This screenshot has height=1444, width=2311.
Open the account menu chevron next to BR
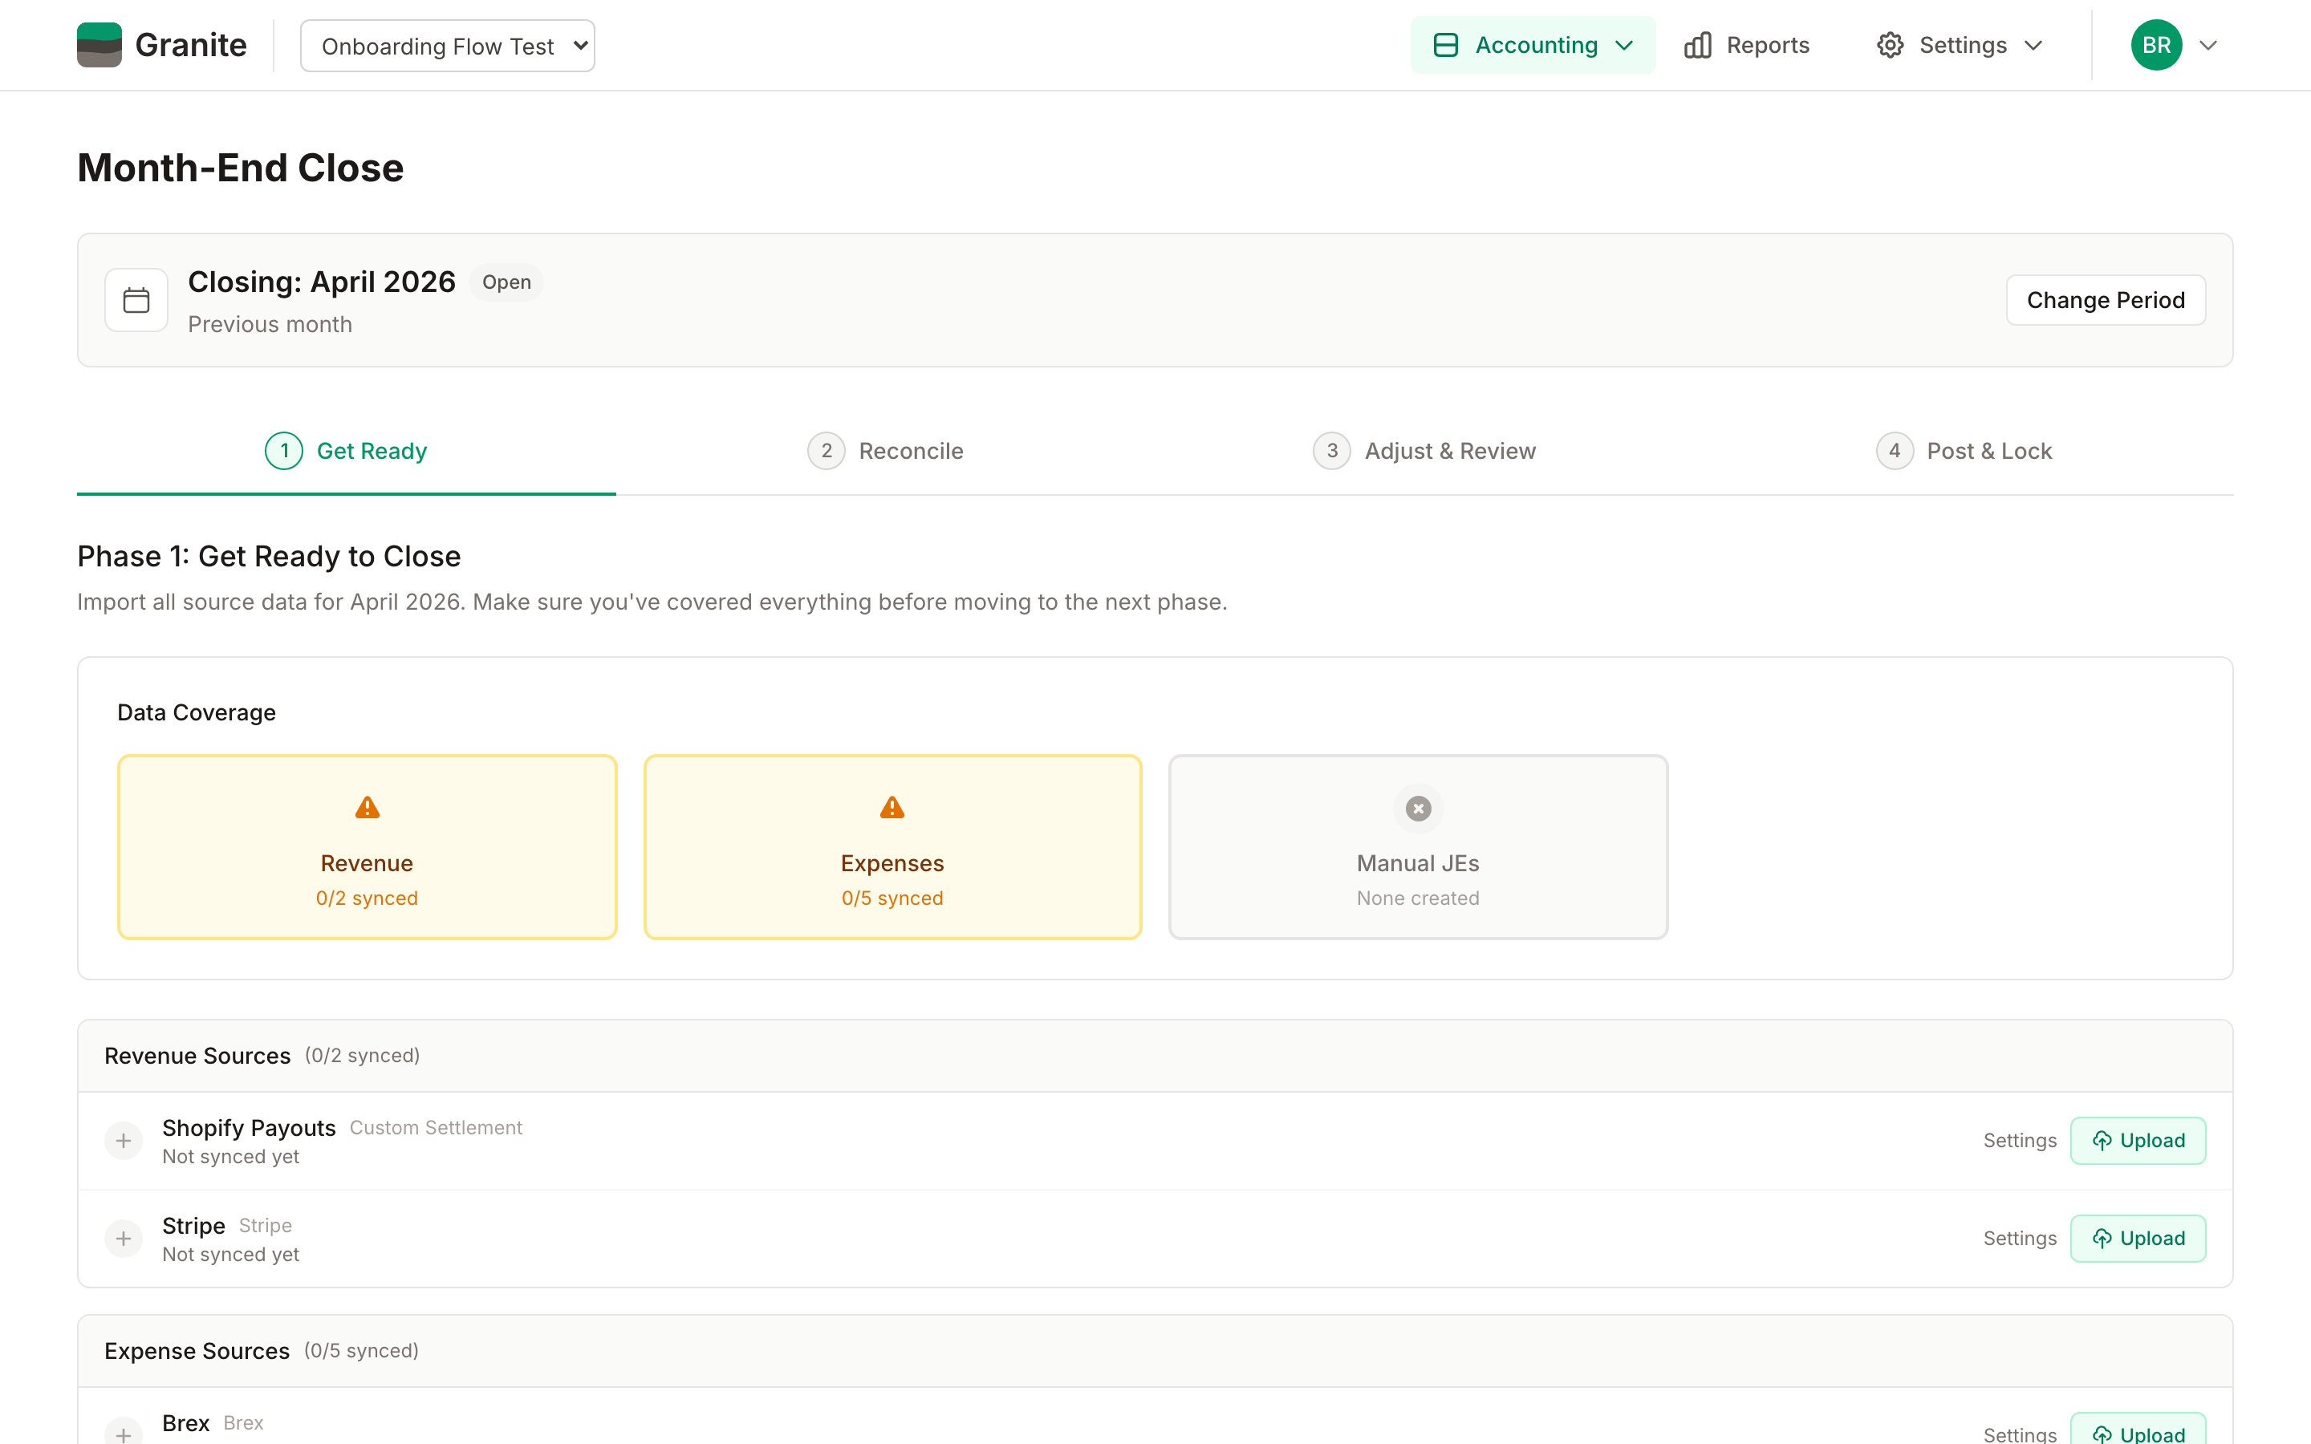tap(2207, 45)
